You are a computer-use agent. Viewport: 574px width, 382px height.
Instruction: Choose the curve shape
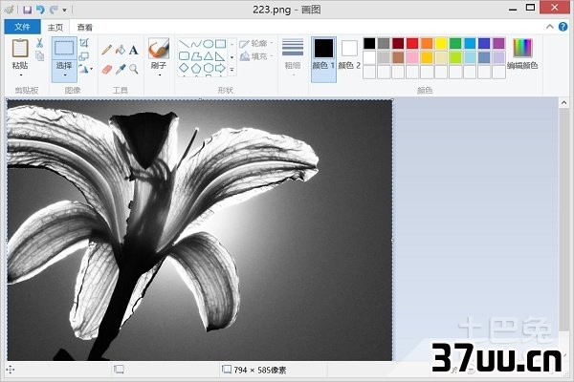point(196,44)
